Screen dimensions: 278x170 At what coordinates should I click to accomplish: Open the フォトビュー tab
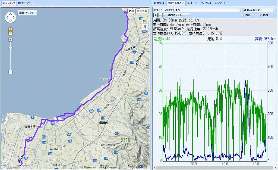[x=193, y=3]
